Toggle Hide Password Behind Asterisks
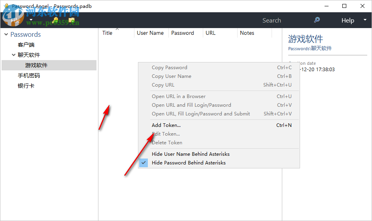The width and height of the screenshot is (372, 221). (x=189, y=162)
